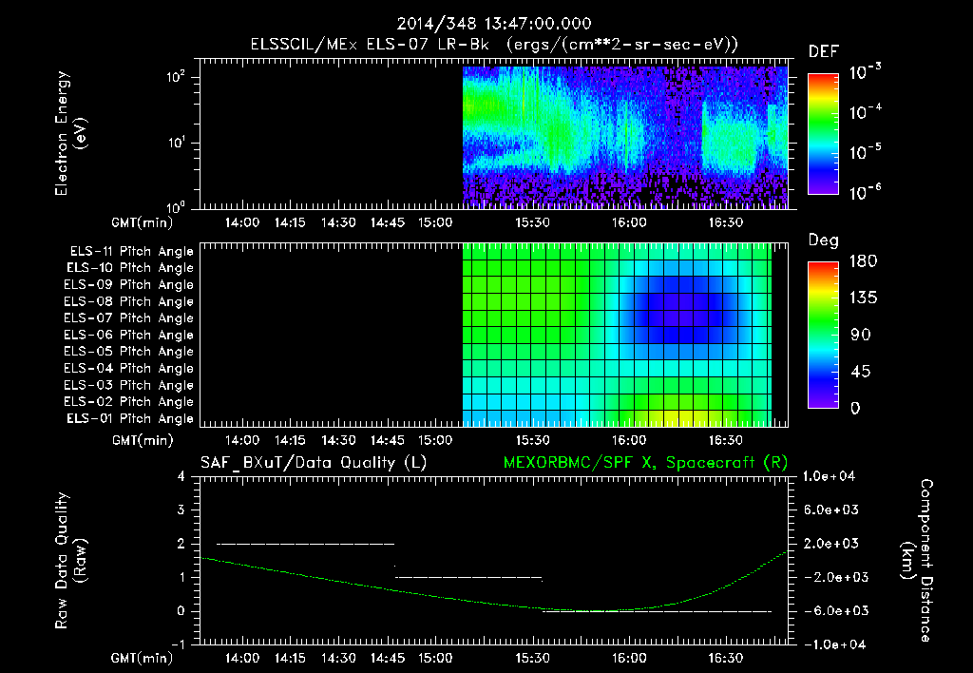Screen dimensions: 973x673
Task: Click the 3 tick on Raw Data Quality axis
Action: (181, 510)
